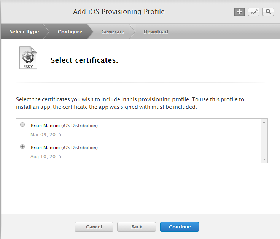This screenshot has width=280, height=239.
Task: Select the Mar 09, 2015 certificate radio button
Action: (22, 124)
